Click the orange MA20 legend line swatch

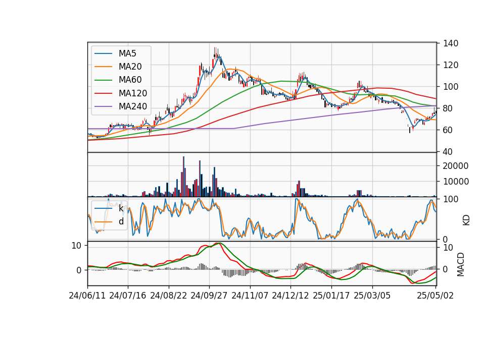(103, 67)
